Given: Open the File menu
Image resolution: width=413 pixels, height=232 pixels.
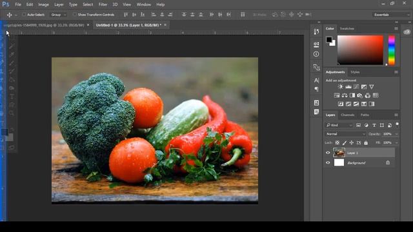Looking at the screenshot, I should pyautogui.click(x=18, y=5).
